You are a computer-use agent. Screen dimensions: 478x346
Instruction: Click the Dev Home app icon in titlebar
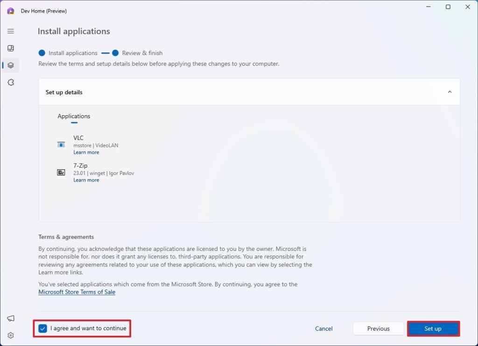10,10
